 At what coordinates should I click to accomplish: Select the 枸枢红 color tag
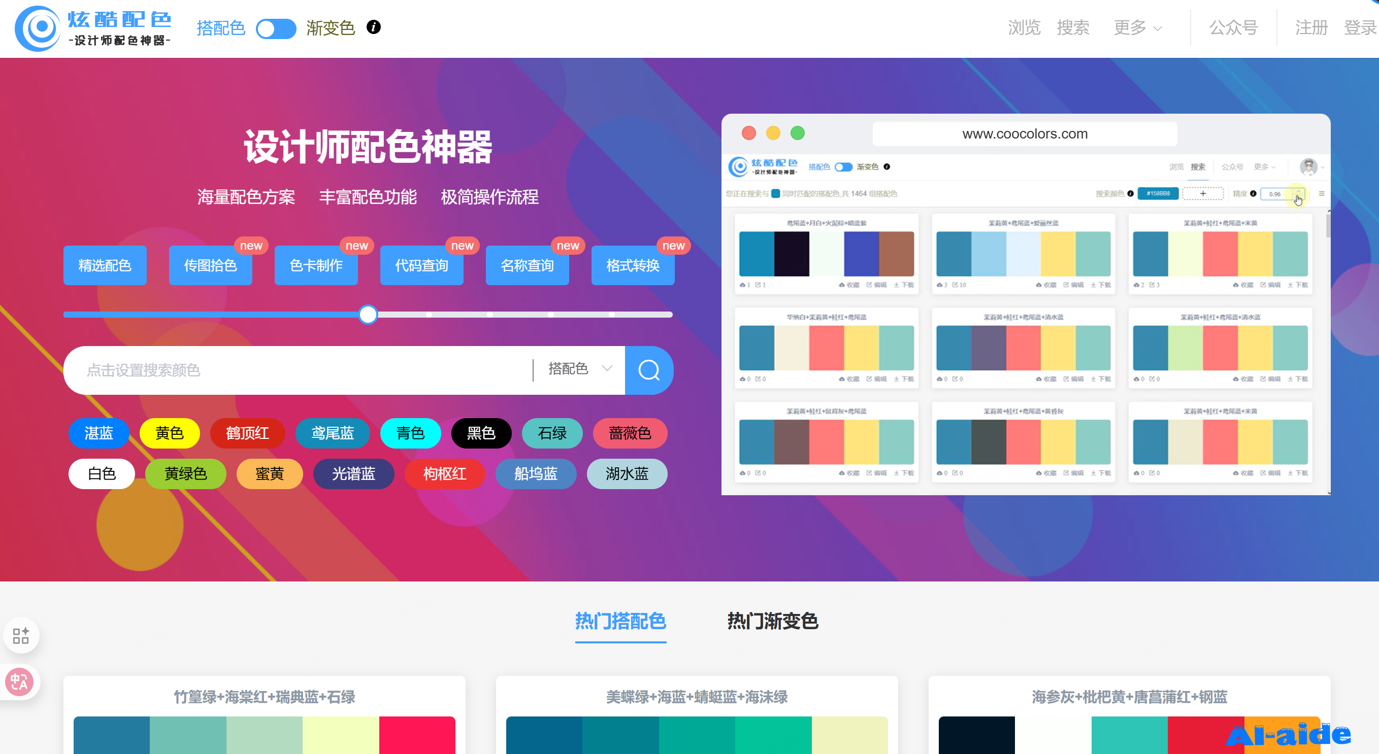click(x=445, y=473)
